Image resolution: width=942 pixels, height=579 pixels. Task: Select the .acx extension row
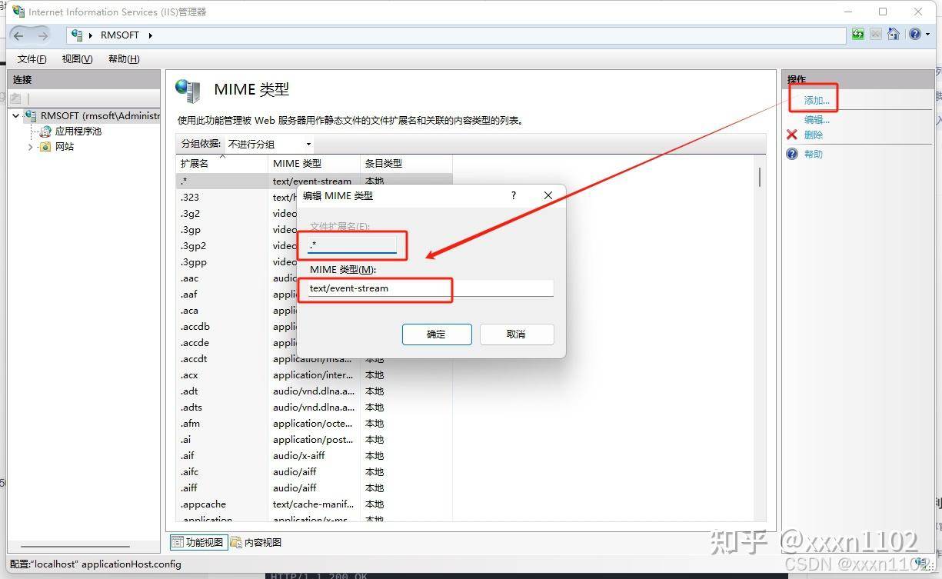point(314,375)
